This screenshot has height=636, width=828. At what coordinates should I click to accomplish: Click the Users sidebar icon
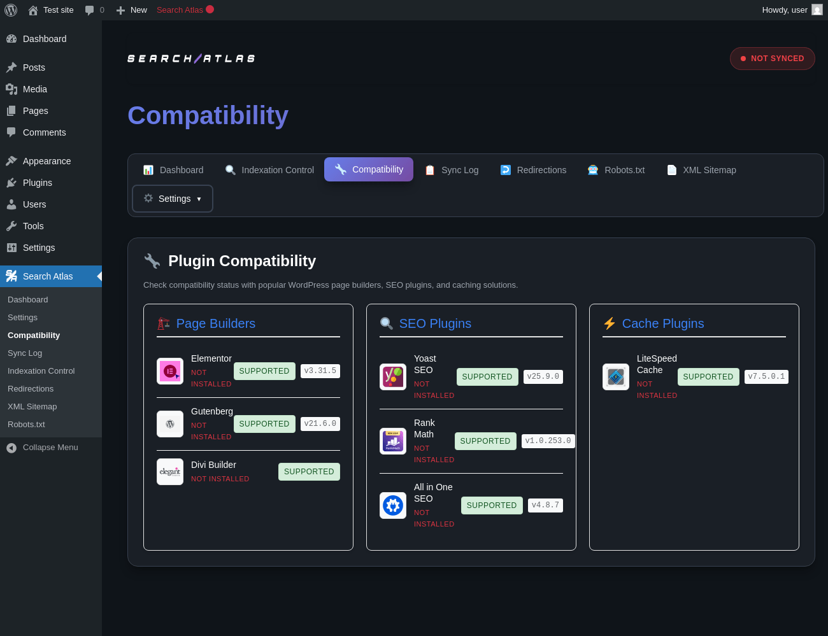(11, 204)
